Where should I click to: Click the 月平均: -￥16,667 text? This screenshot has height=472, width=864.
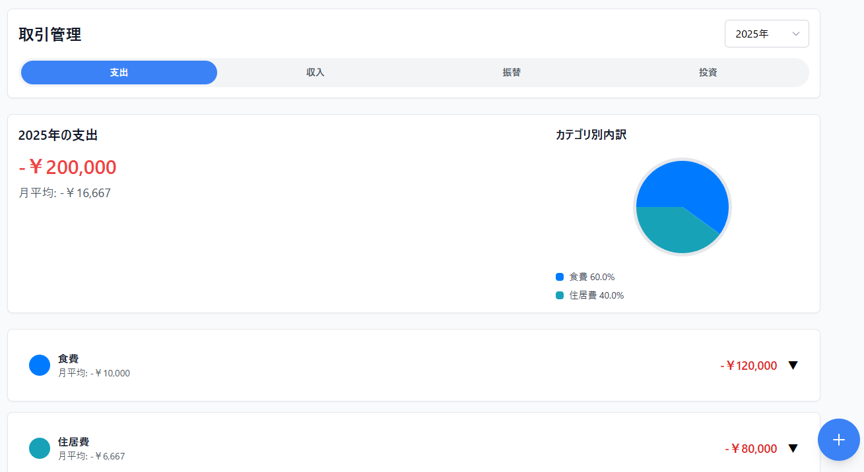coord(65,193)
